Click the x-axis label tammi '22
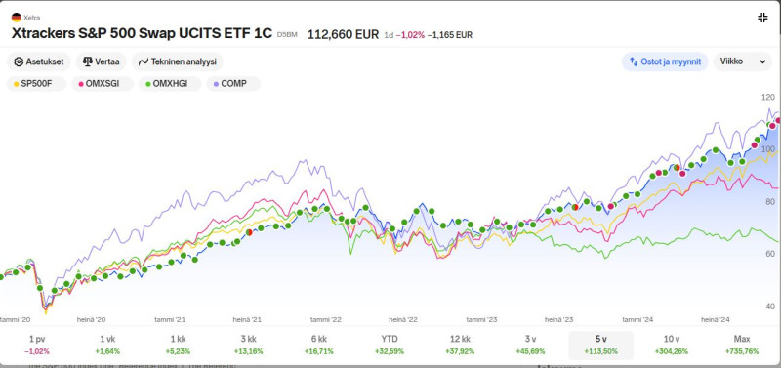This screenshot has height=368, width=781. (x=326, y=320)
